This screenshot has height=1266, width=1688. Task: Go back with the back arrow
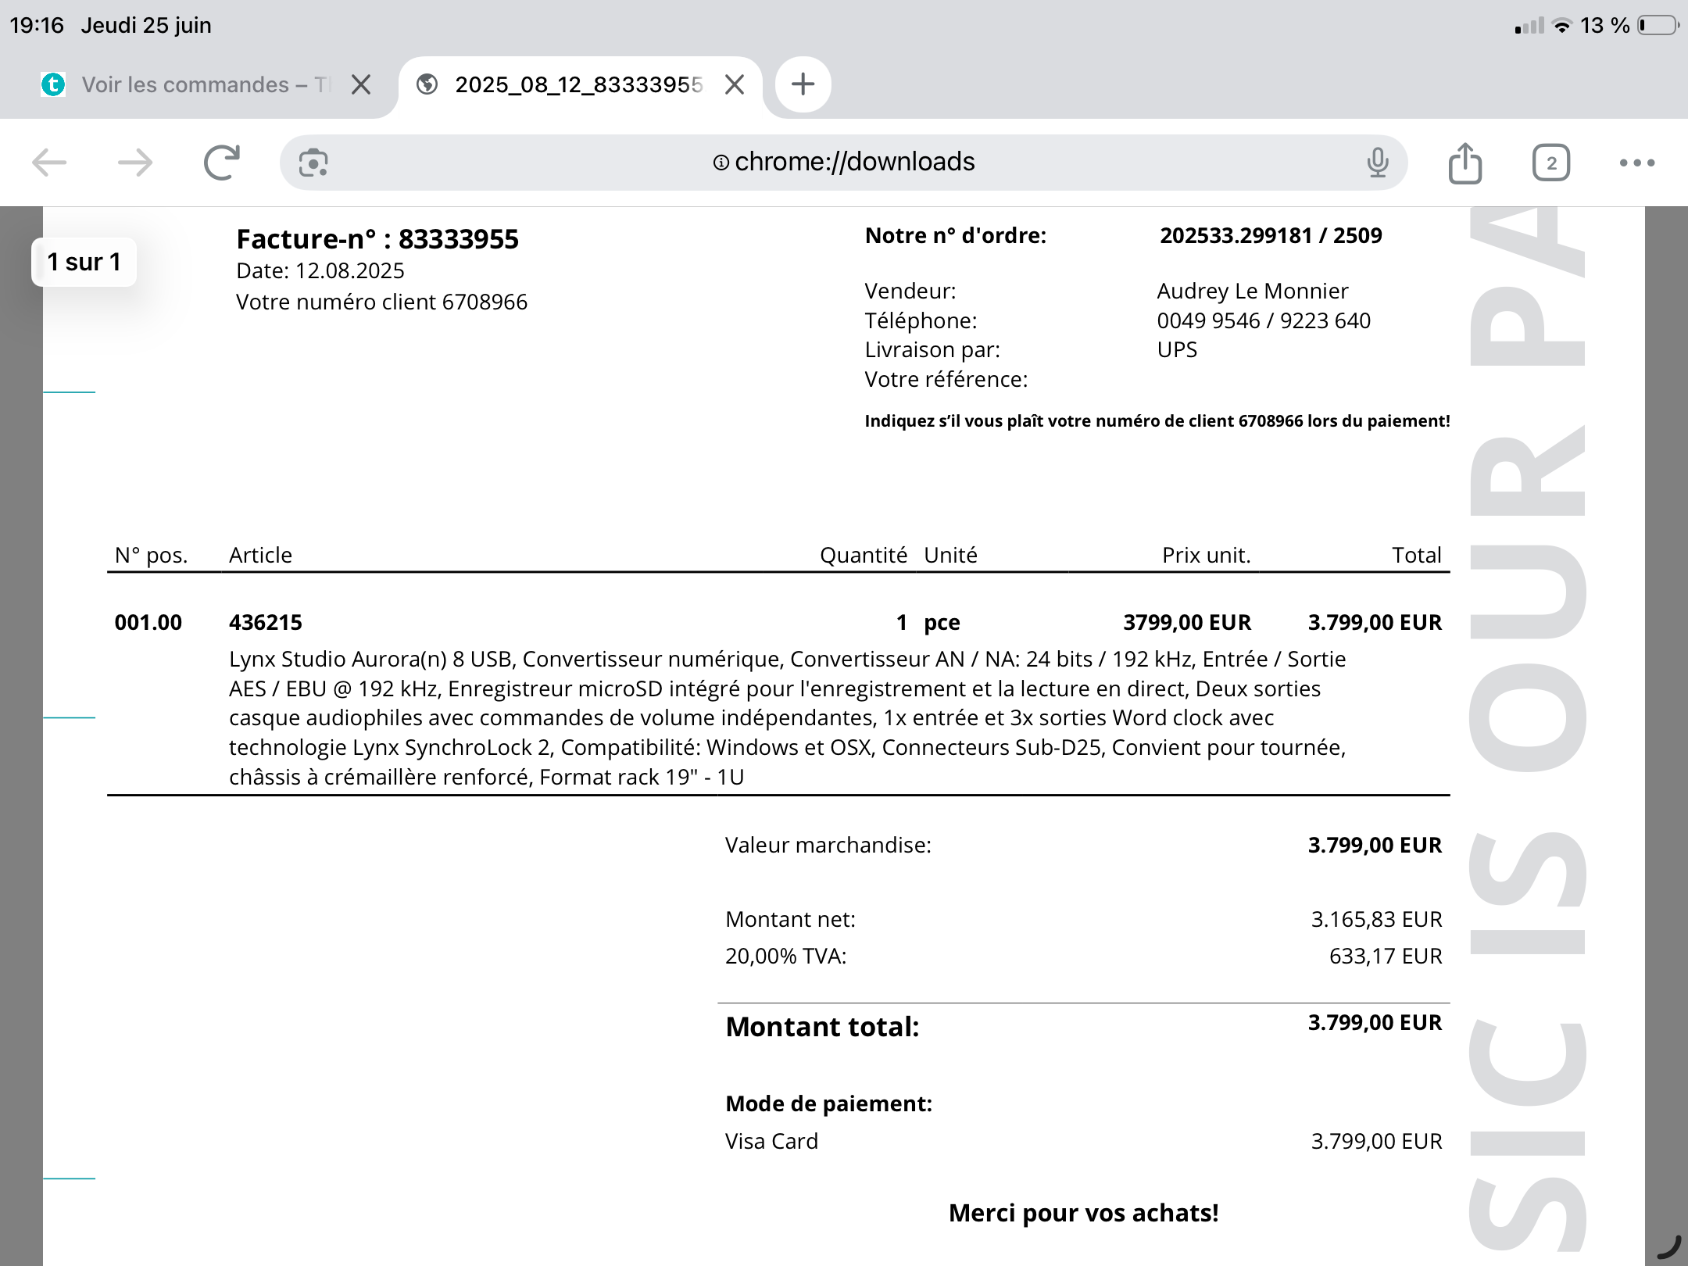[49, 163]
